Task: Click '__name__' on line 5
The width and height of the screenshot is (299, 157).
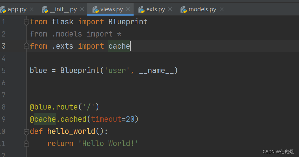Action: tap(156, 71)
